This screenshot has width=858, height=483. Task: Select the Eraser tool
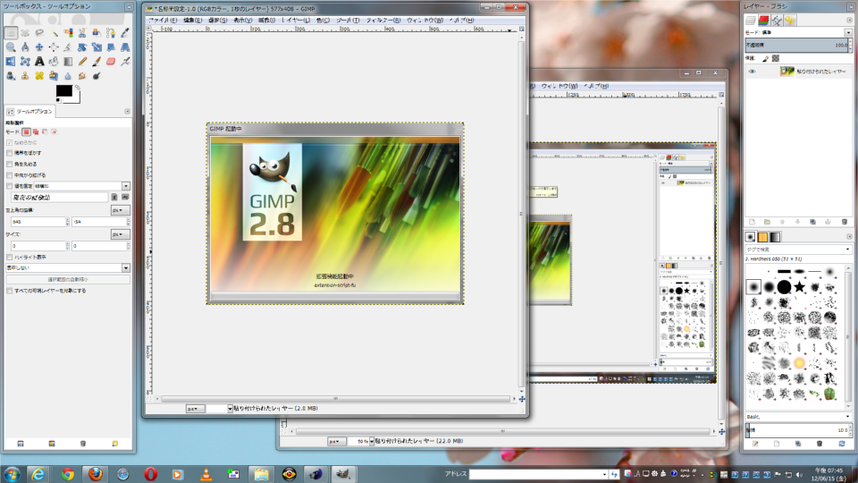[111, 62]
